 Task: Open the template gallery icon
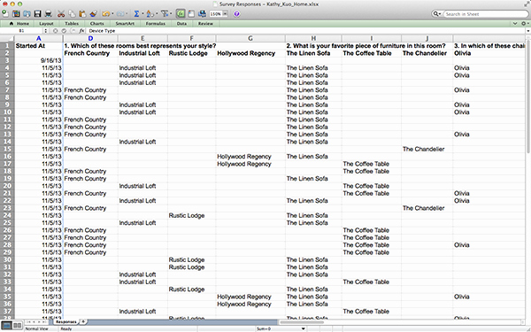tap(16, 14)
